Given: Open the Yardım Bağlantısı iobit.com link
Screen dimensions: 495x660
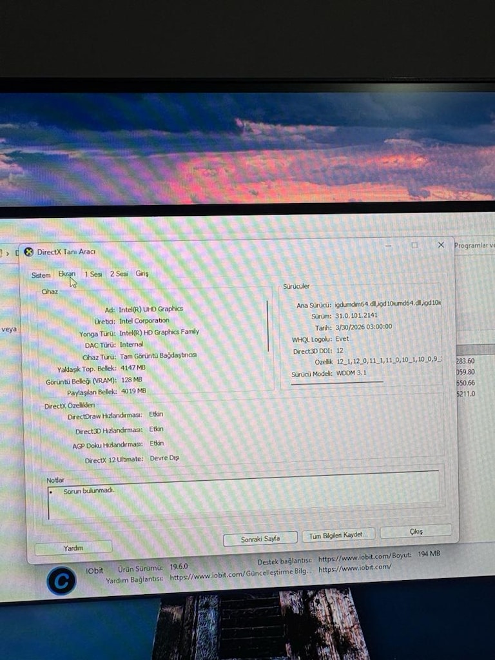Looking at the screenshot, I should click(207, 576).
